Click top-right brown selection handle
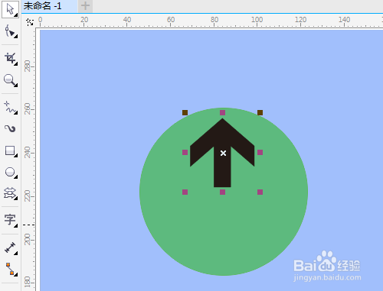383x291 pixels. (260, 112)
